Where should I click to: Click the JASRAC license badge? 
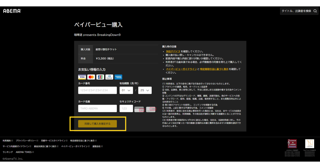(292, 144)
